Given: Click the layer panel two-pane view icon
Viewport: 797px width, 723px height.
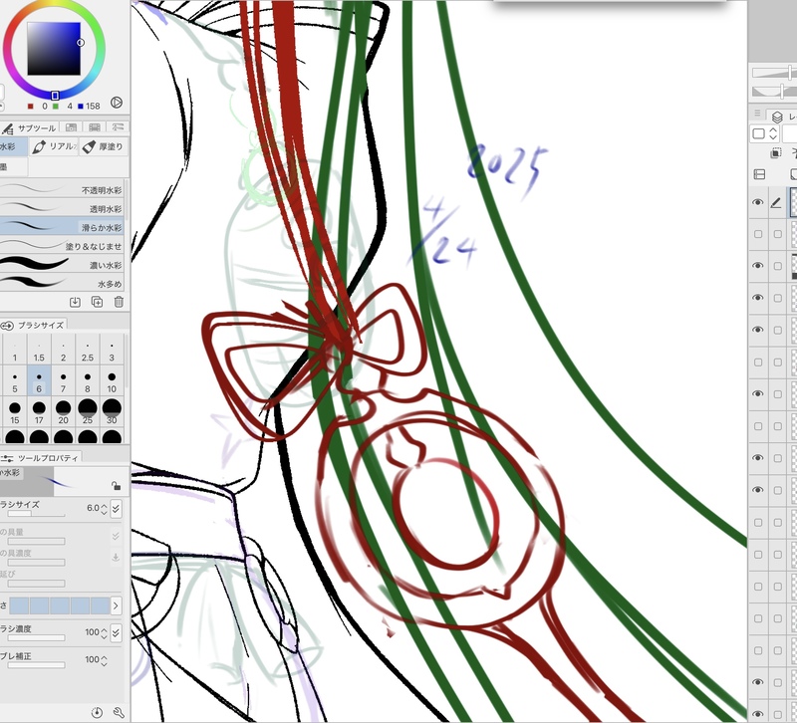Looking at the screenshot, I should click(x=759, y=175).
